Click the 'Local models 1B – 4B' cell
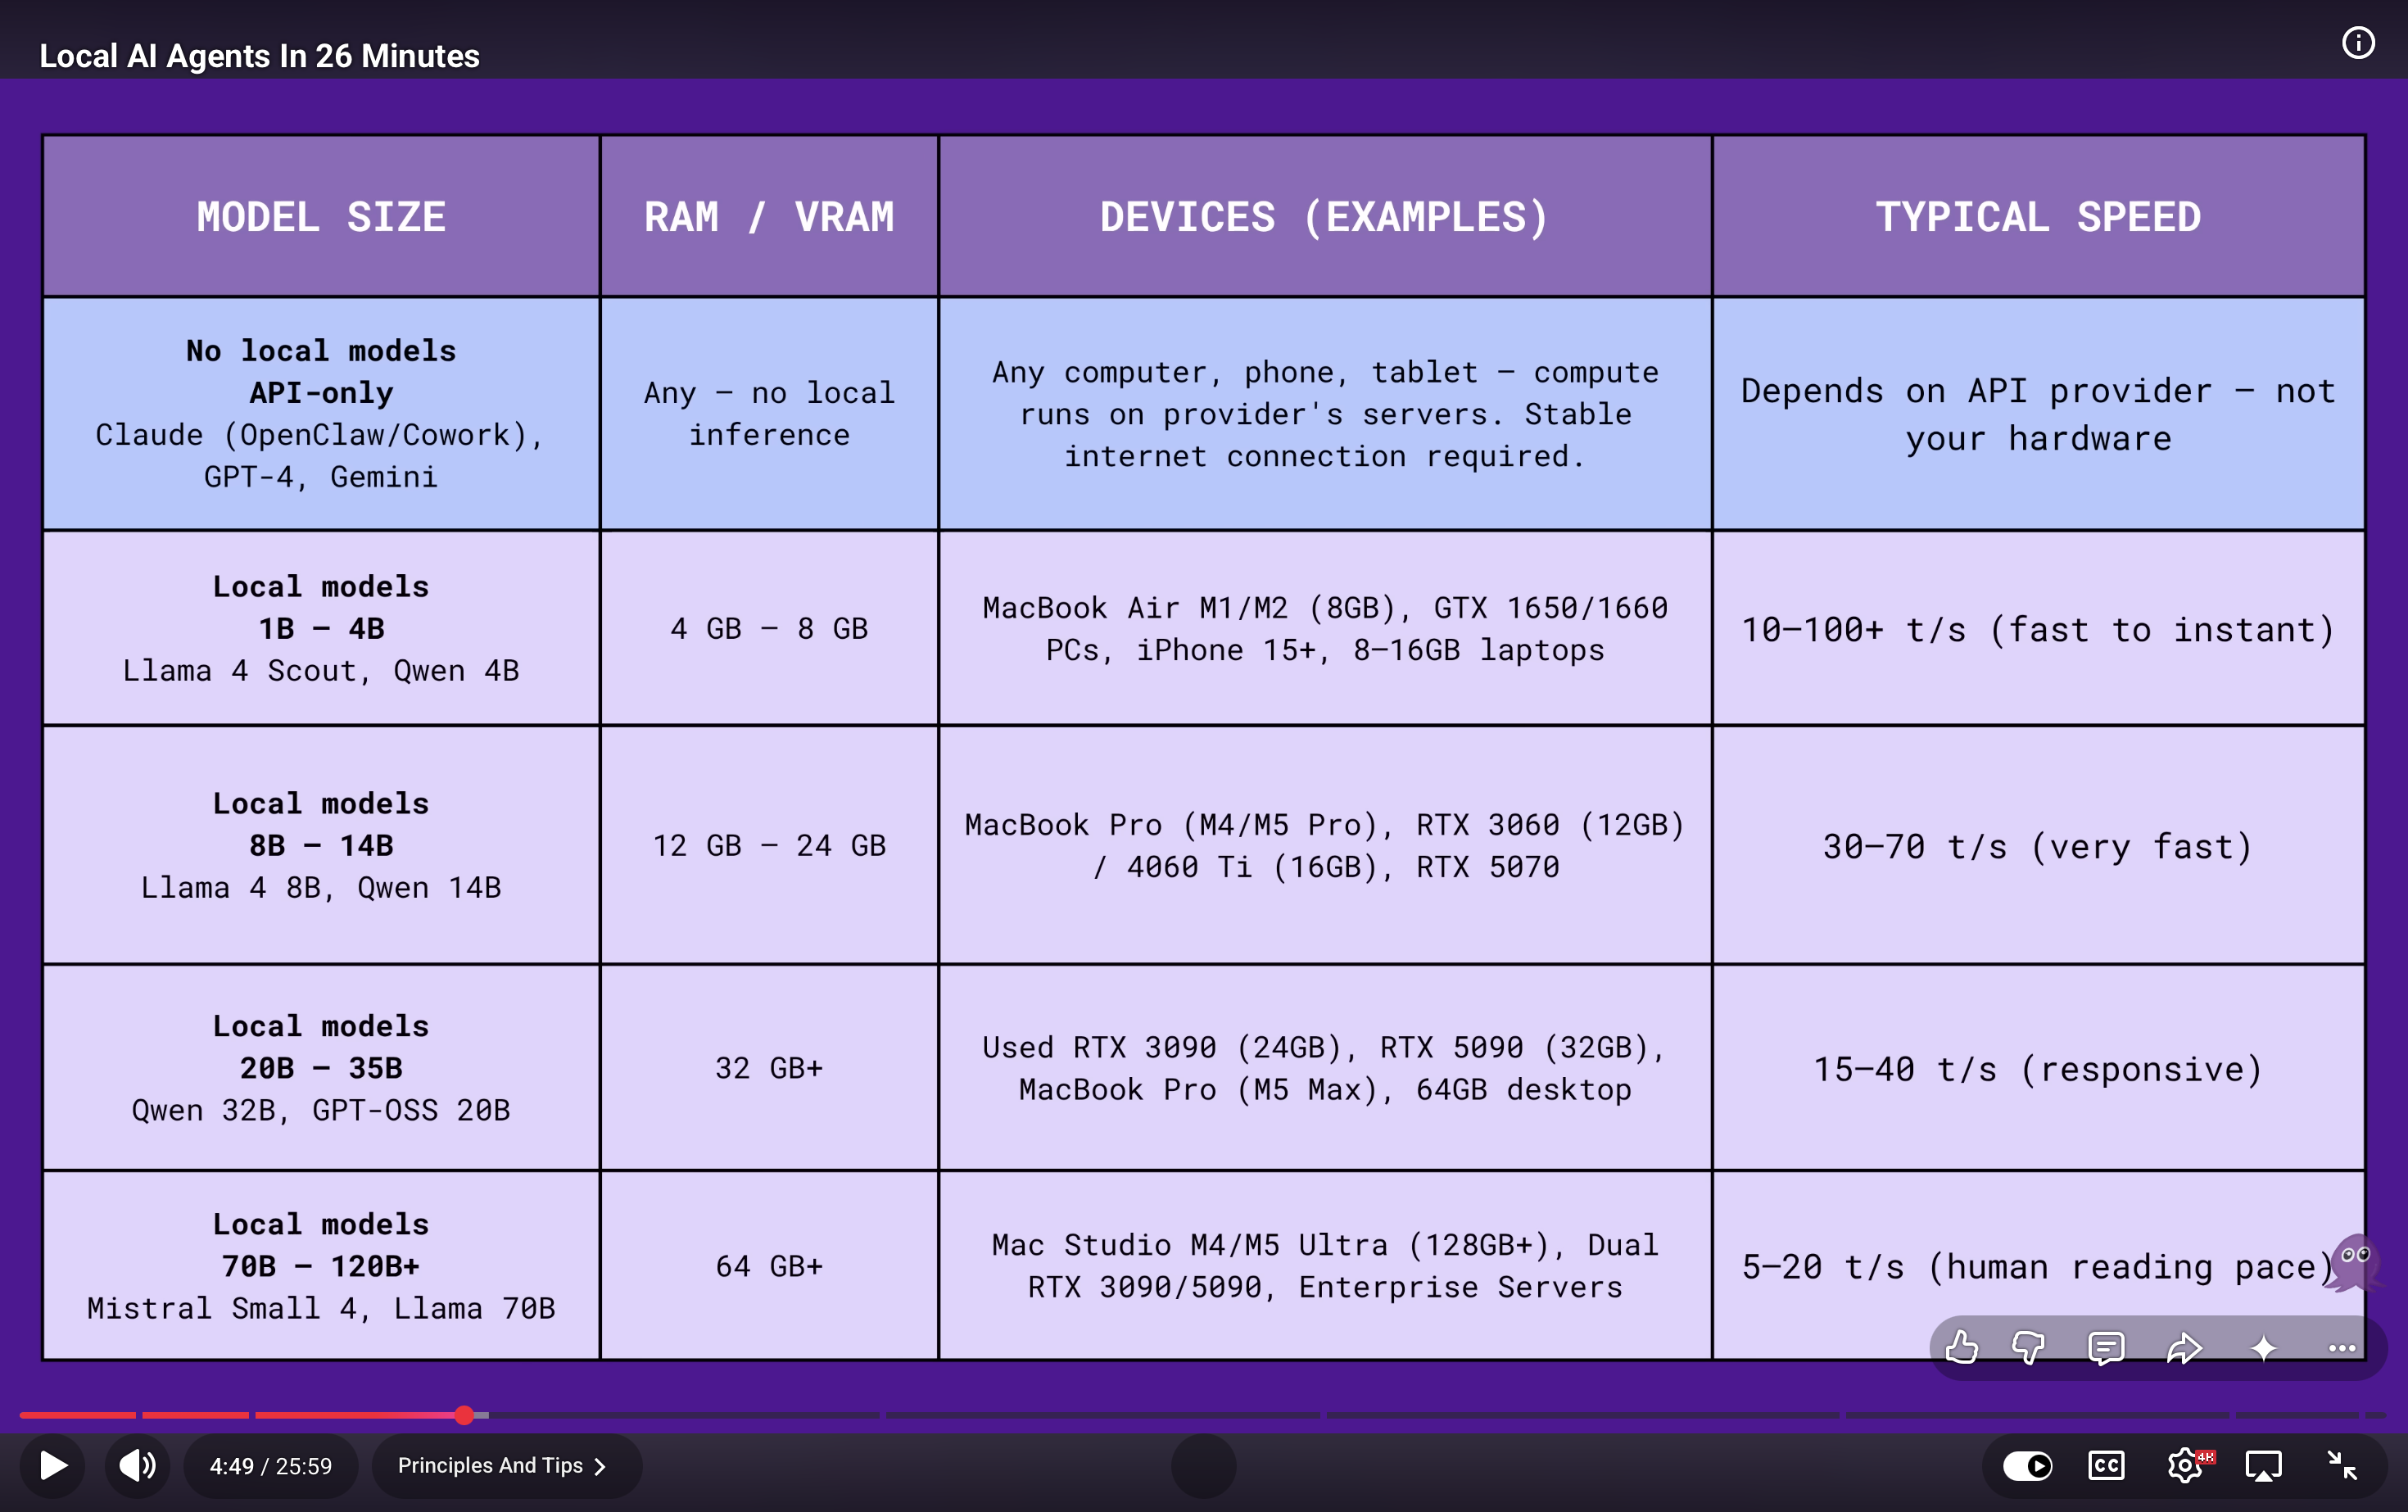Image resolution: width=2408 pixels, height=1512 pixels. click(321, 628)
